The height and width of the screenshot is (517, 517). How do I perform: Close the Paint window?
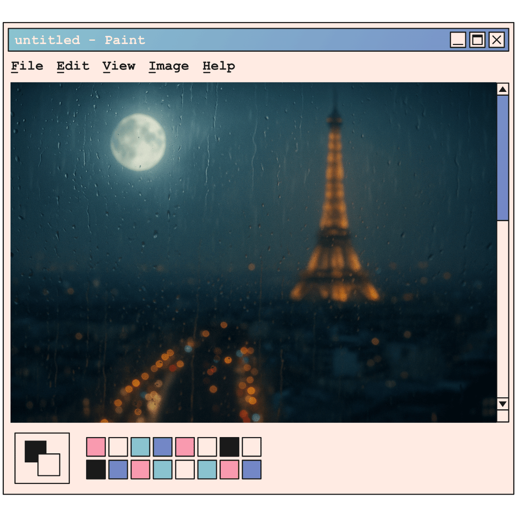[x=496, y=40]
